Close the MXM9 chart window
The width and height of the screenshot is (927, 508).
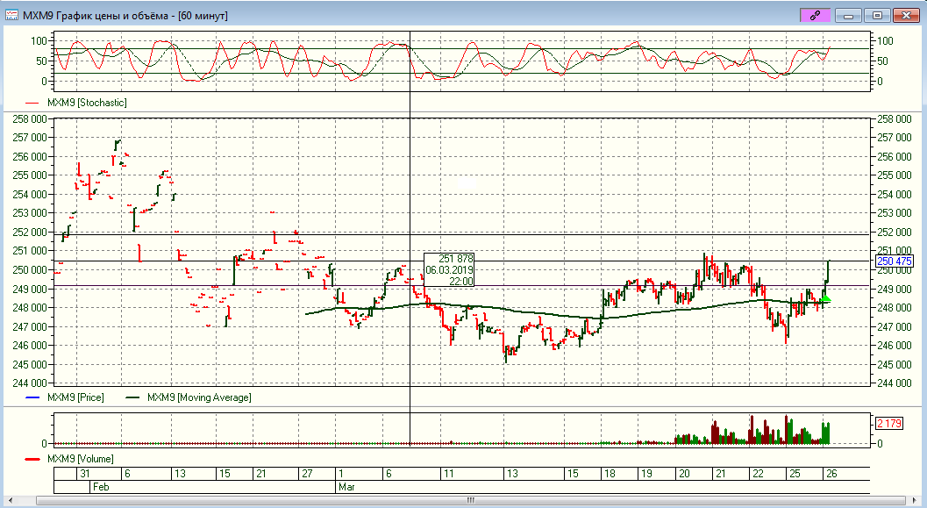point(904,15)
